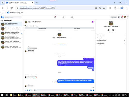Open the Marketplace listing thumbnail in the chat header
Screen dimensions: 129x97
tap(25, 26)
